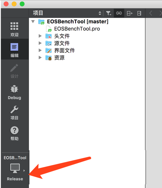Click the Qt project folder icon

(x=41, y=22)
